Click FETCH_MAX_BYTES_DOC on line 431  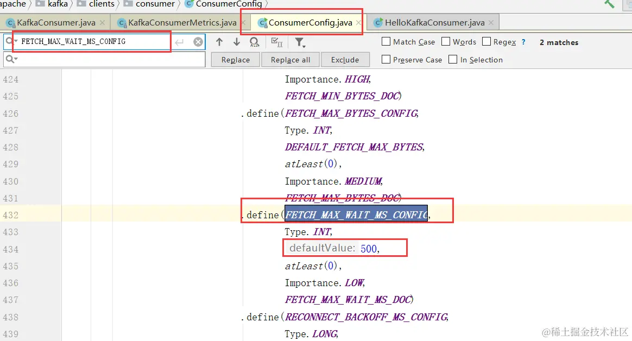[342, 198]
